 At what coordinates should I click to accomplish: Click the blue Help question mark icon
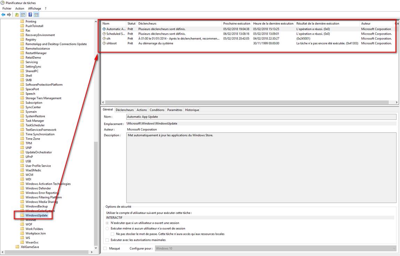30,15
